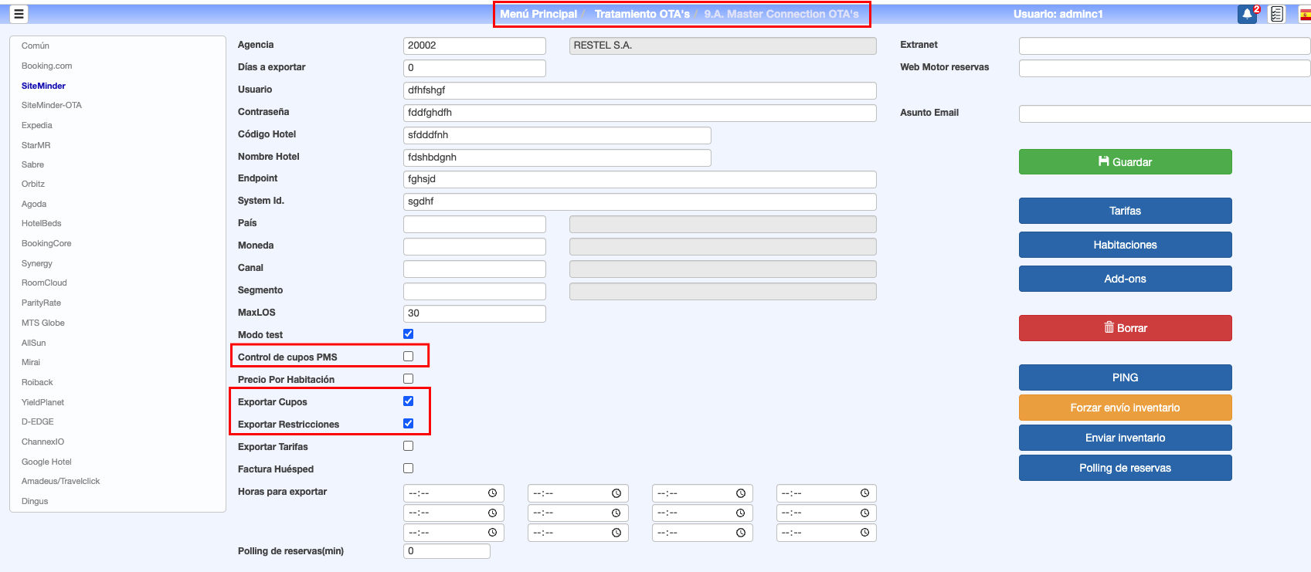Tick the Exportar Tarifas checkbox

[x=408, y=446]
